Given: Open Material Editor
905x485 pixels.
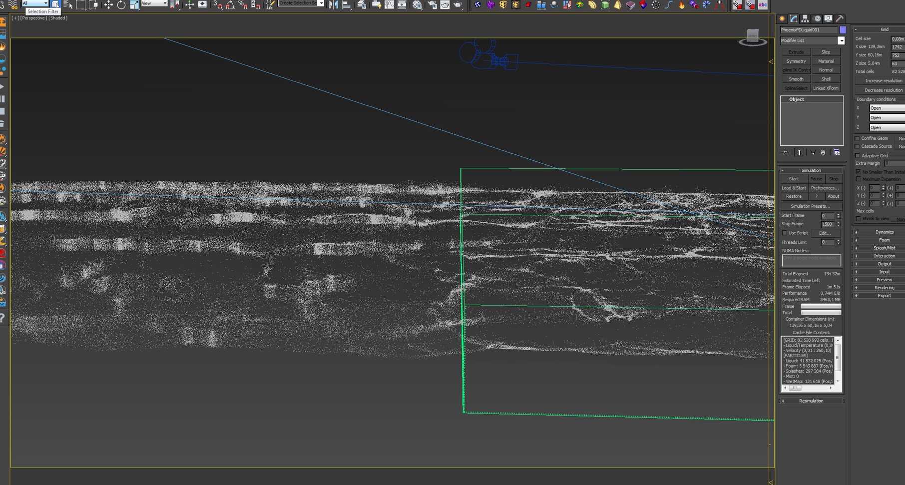Looking at the screenshot, I should coord(417,5).
